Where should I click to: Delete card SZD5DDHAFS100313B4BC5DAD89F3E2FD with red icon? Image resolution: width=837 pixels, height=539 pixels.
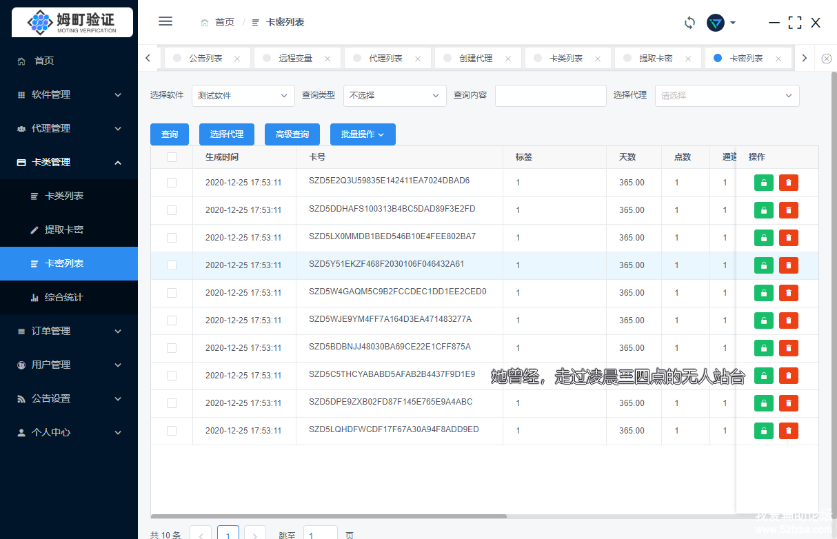coord(789,210)
